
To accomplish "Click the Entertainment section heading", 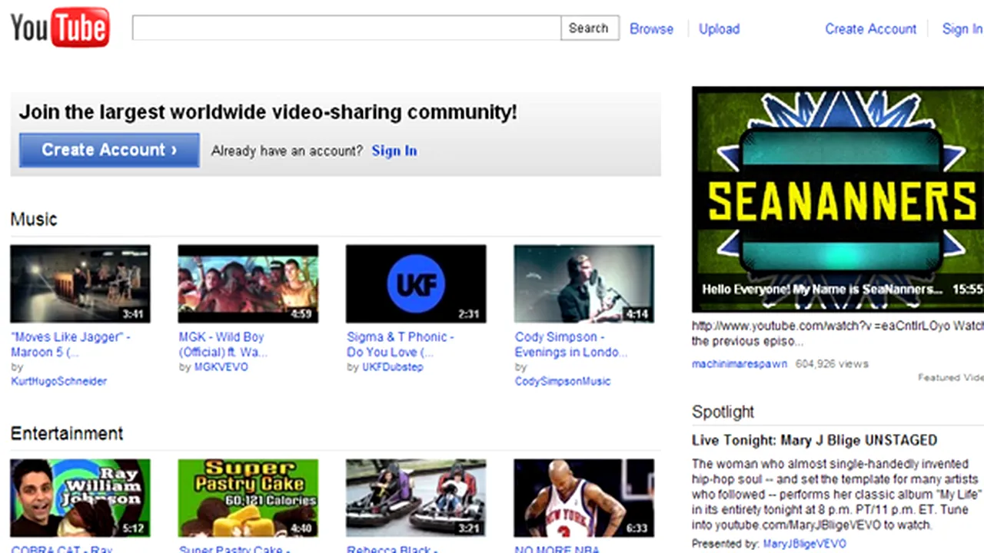I will coord(67,433).
